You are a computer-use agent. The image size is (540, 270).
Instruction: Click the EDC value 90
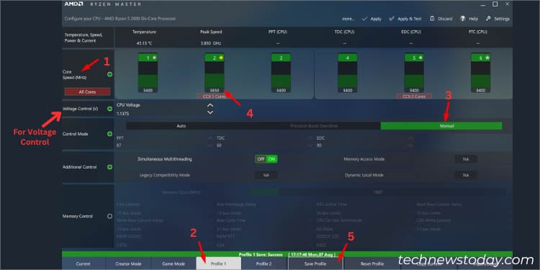(319, 145)
